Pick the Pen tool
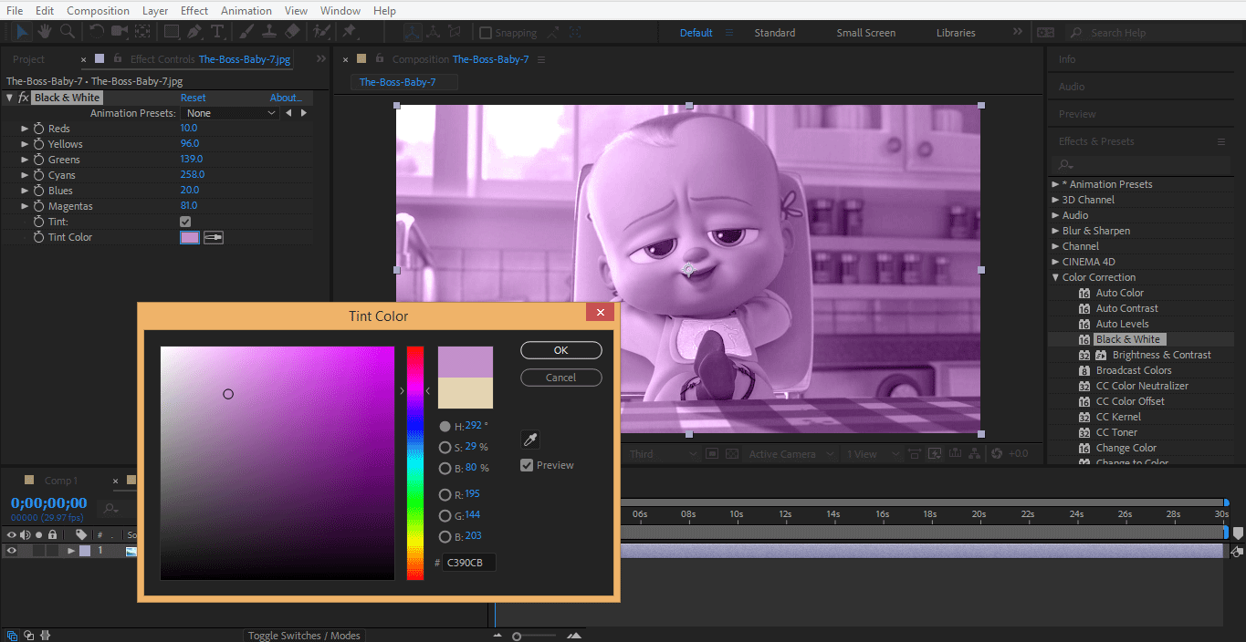The height and width of the screenshot is (642, 1246). click(x=194, y=32)
